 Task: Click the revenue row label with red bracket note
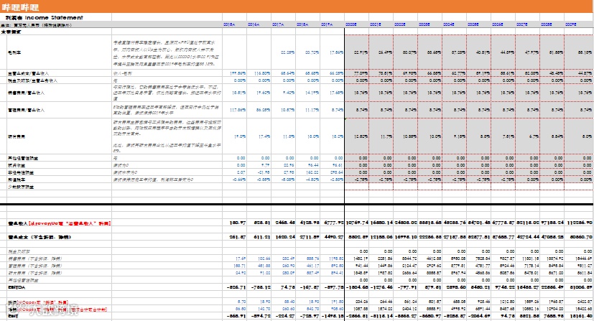60,223
